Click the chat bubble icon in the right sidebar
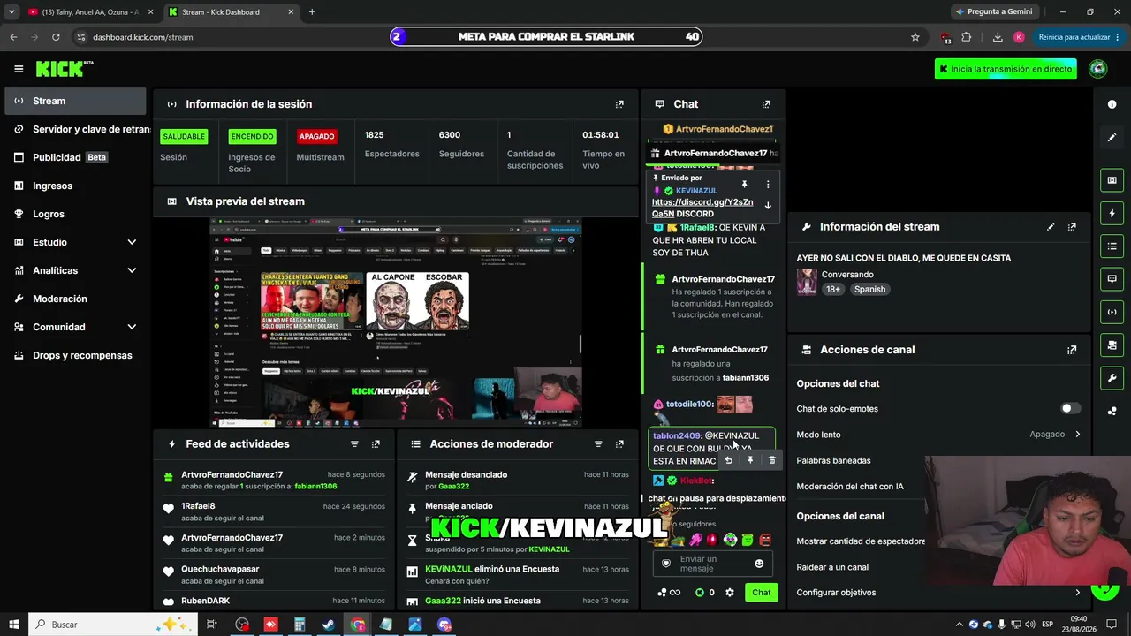Screen dimensions: 1131x636 click(x=1112, y=278)
